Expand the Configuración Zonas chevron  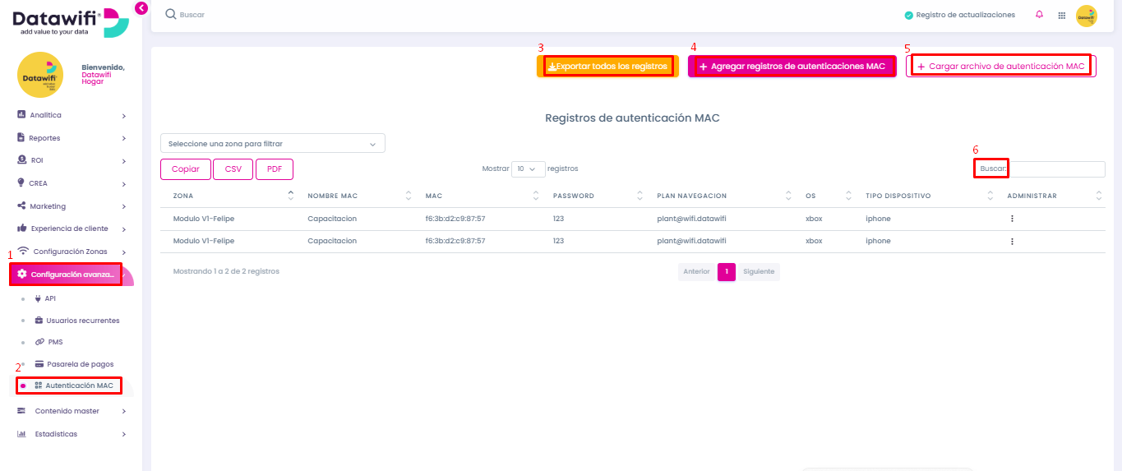(124, 252)
